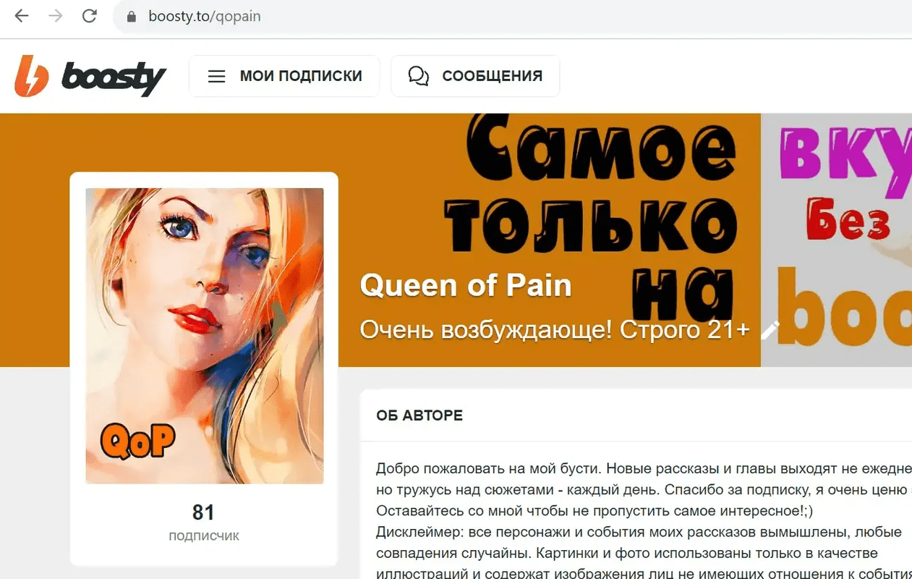
Task: Click the Очень возбуждающе description text
Action: coord(555,330)
